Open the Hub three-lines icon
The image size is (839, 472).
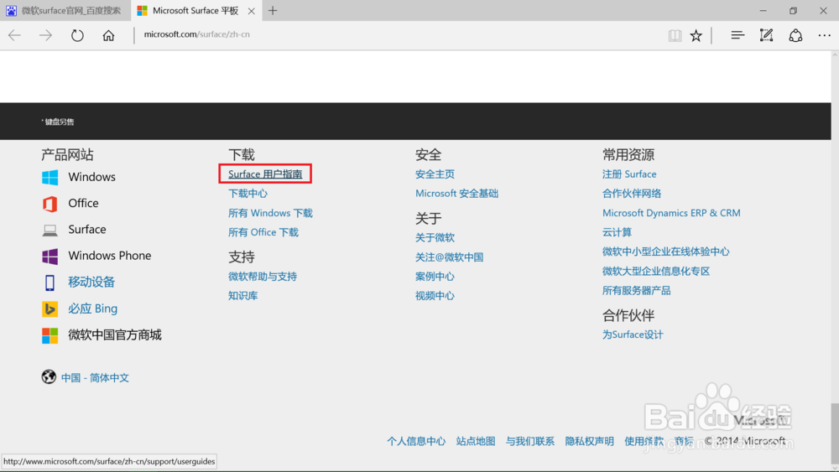tap(737, 35)
